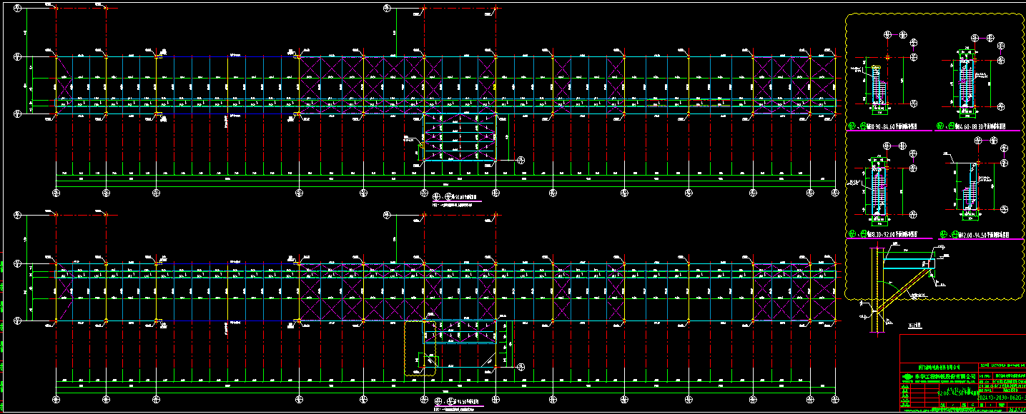Click the grid bubble right of upper stair framing
Image resolution: width=1026 pixels, height=414 pixels.
click(521, 159)
